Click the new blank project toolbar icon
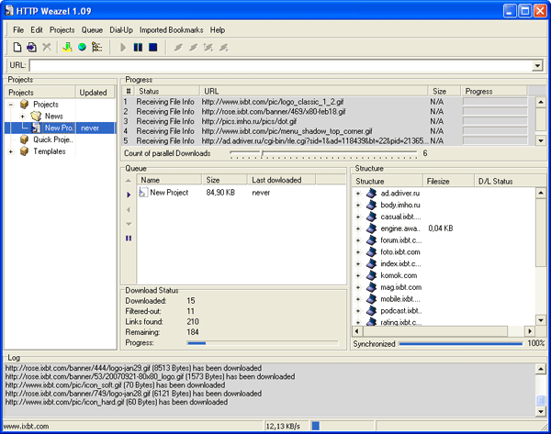This screenshot has width=551, height=434. 17,47
